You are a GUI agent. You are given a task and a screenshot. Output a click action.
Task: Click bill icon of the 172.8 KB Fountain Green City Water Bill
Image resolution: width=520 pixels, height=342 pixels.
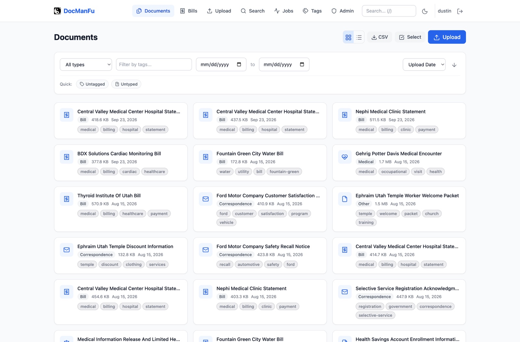coord(206,157)
